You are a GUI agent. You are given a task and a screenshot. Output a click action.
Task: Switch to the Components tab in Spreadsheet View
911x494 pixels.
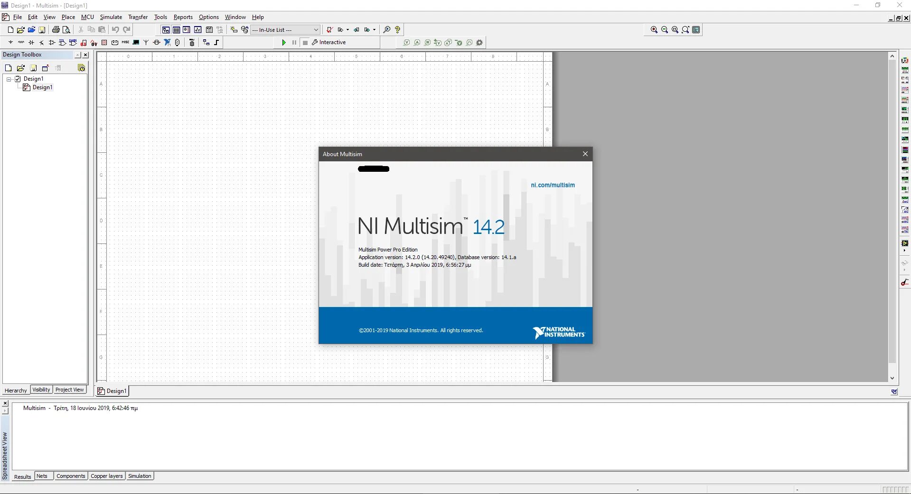click(x=71, y=476)
